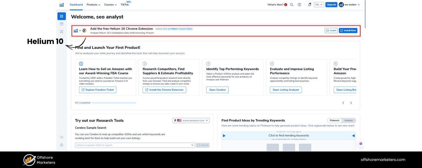
Task: Open the TikTok tab
Action: tap(125, 5)
